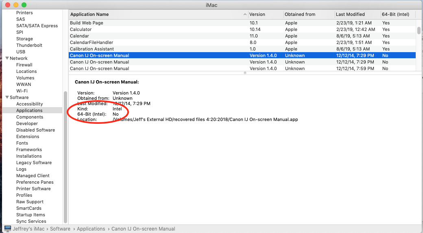Open Preference Panes in sidebar
Screen dimensions: 423x233
(x=35, y=182)
